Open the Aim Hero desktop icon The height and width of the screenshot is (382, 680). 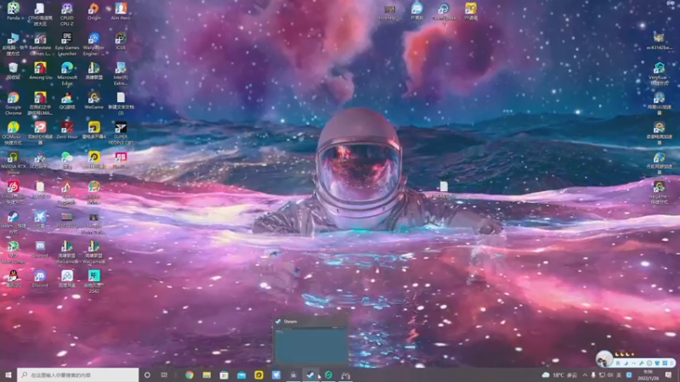(x=121, y=11)
